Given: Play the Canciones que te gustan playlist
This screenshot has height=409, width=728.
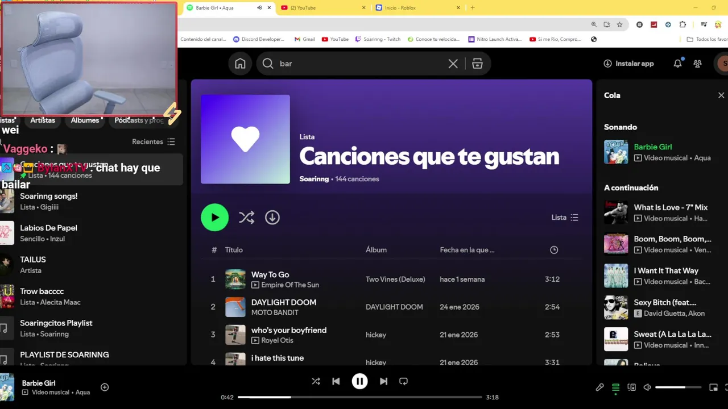Looking at the screenshot, I should [x=214, y=217].
